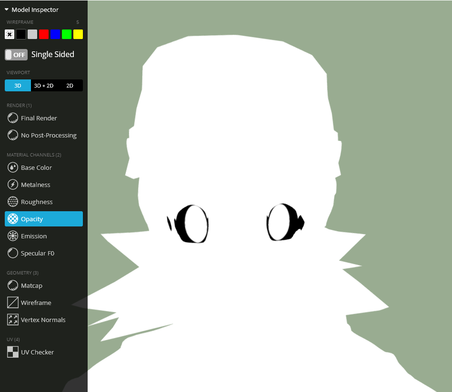The width and height of the screenshot is (452, 392).
Task: Click the GEOMETRY (3) section heading
Action: (22, 273)
